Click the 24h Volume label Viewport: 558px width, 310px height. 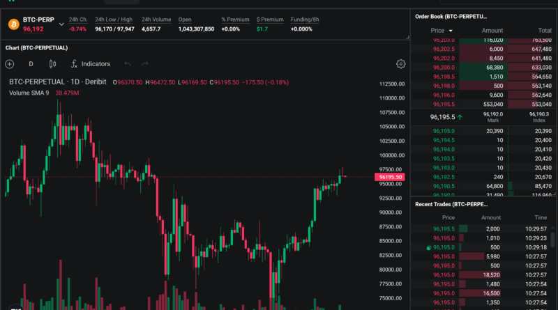(156, 20)
